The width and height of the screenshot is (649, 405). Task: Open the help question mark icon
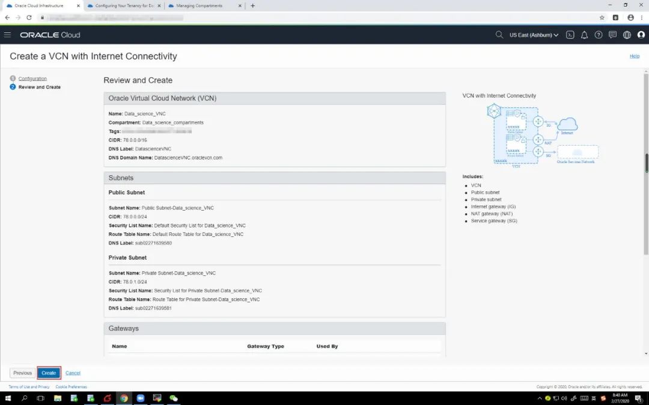tap(599, 35)
